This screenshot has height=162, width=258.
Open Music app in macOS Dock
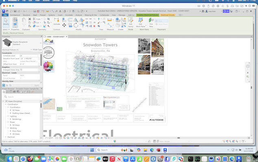(112, 159)
